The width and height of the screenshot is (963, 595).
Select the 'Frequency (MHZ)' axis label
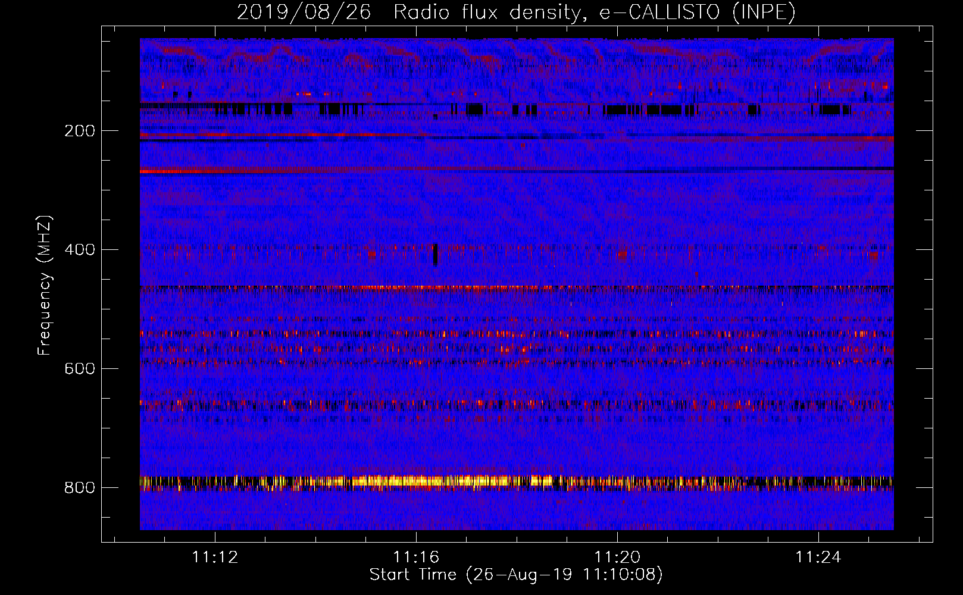coord(45,286)
